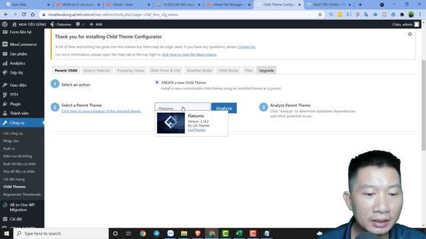Screen dimensions: 426x239
Task: Open Regenerate Thumbnails submenu item
Action: (22, 195)
